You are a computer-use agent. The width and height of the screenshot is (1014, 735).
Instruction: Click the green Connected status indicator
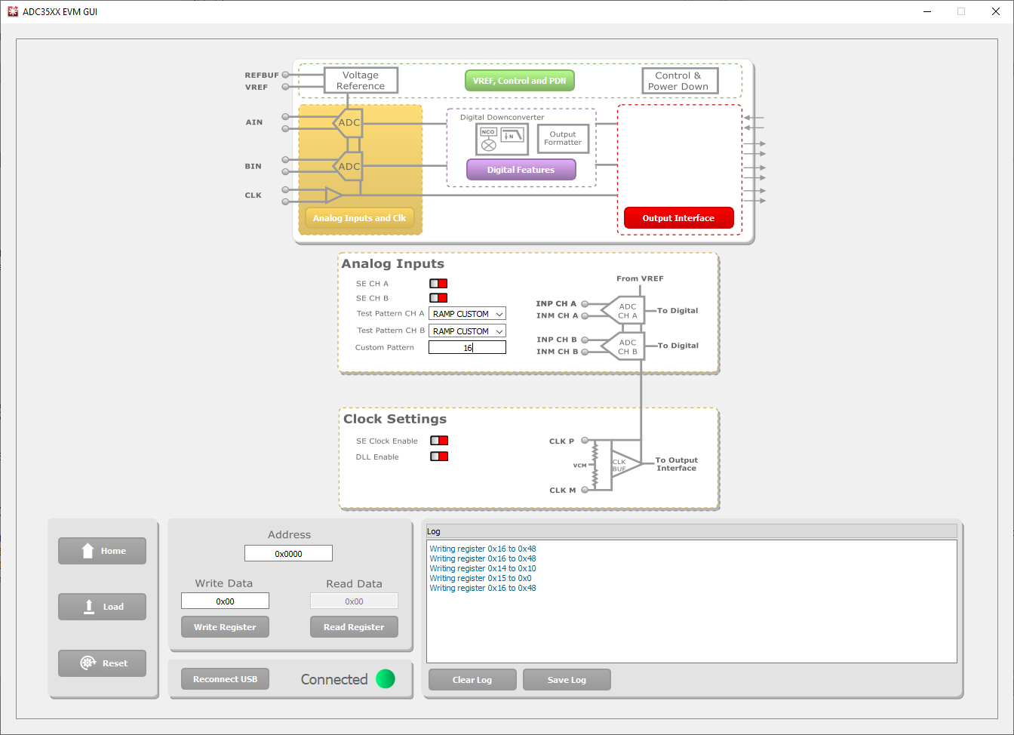[386, 679]
